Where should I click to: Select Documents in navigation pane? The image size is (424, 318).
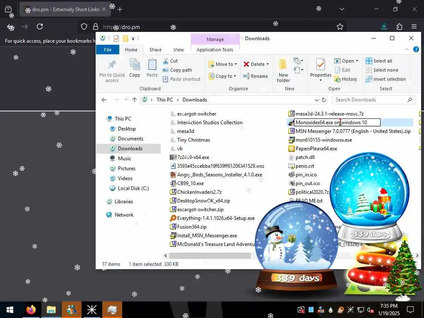pos(130,139)
